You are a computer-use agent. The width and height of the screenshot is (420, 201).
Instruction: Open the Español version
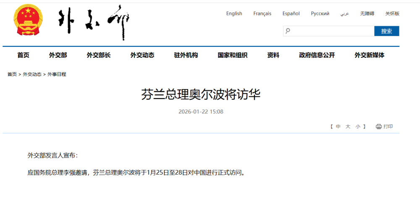click(291, 13)
